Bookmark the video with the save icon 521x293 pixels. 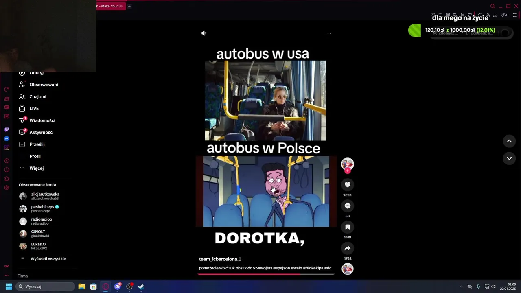click(348, 227)
